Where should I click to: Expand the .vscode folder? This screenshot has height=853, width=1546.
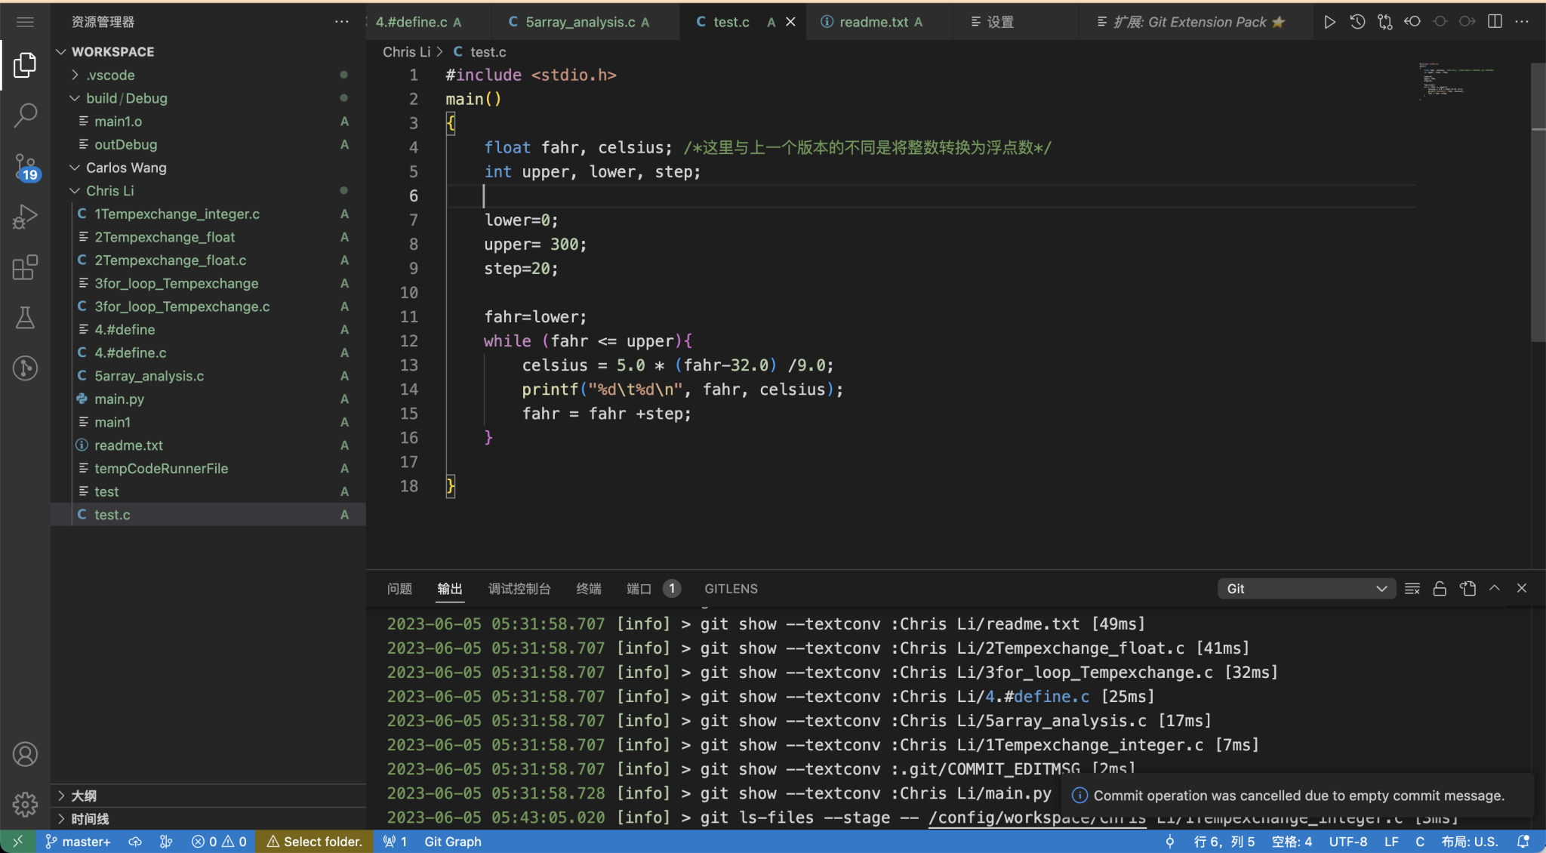click(75, 75)
